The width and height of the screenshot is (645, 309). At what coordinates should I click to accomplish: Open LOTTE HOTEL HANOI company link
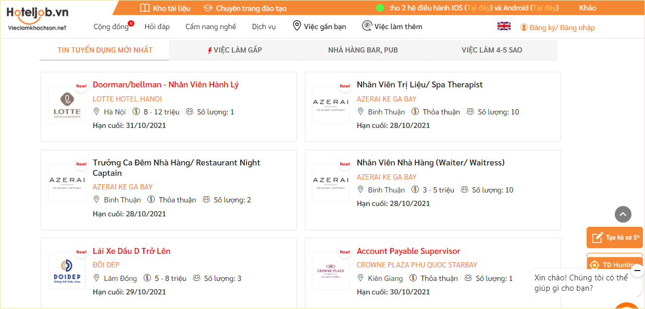click(127, 99)
